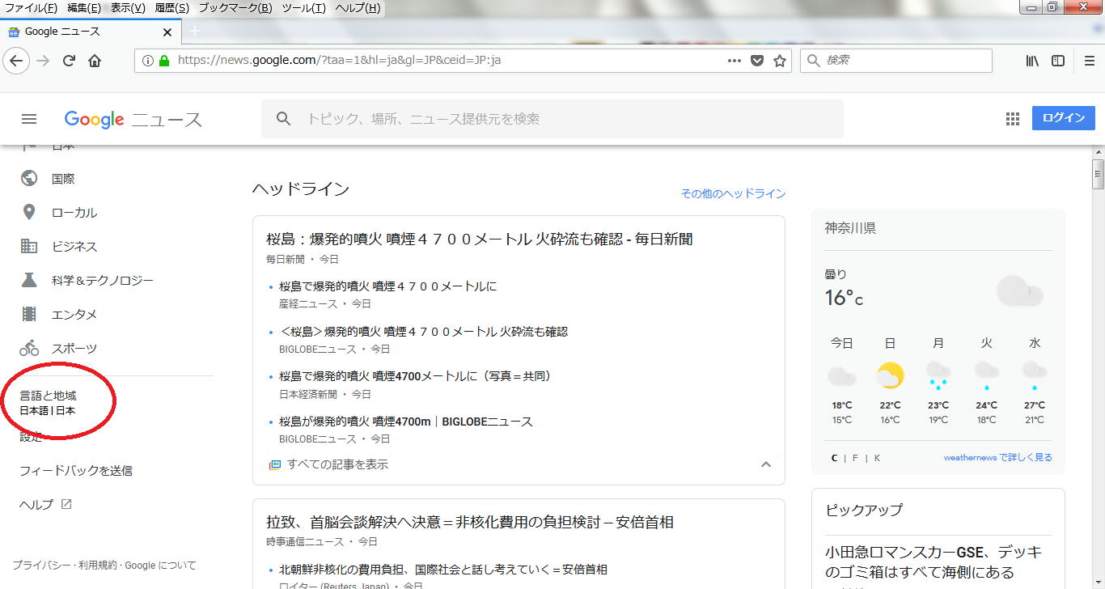The image size is (1105, 589).
Task: Open the スポーツ bicycle icon
Action: 29,348
